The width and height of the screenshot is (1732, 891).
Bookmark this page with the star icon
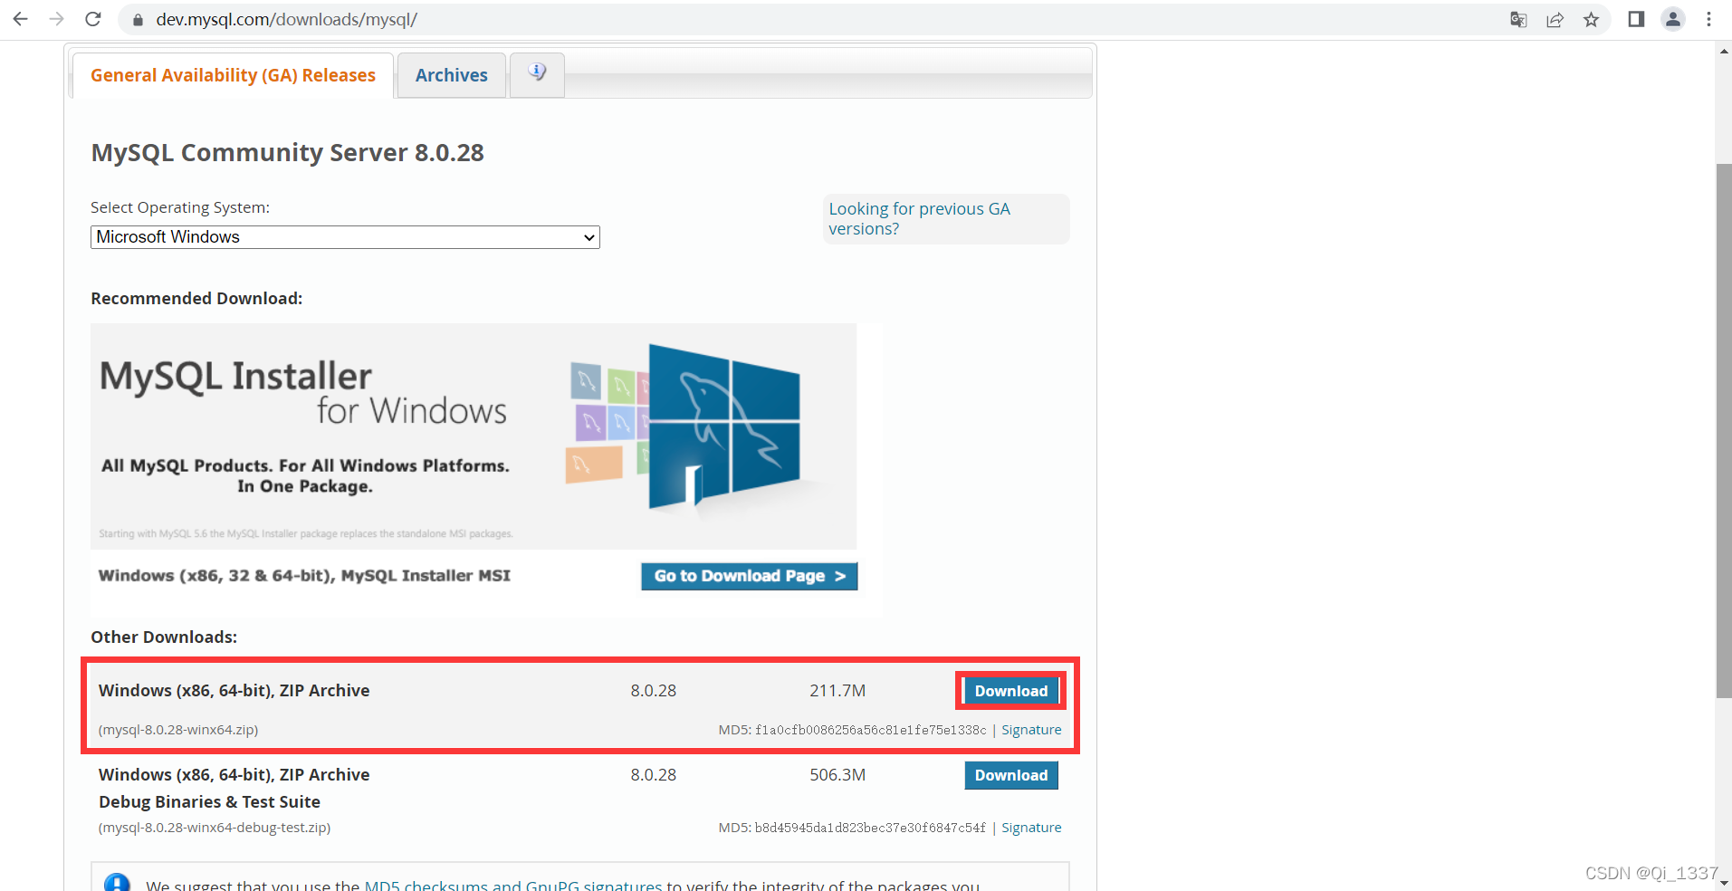click(x=1591, y=19)
